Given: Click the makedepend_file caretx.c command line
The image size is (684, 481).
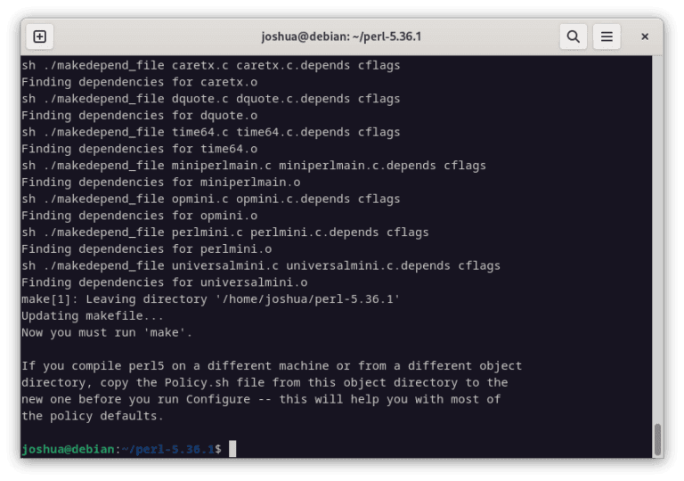Looking at the screenshot, I should pos(211,66).
